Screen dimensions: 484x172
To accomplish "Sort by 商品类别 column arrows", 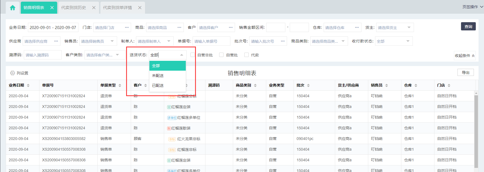I will (x=255, y=85).
